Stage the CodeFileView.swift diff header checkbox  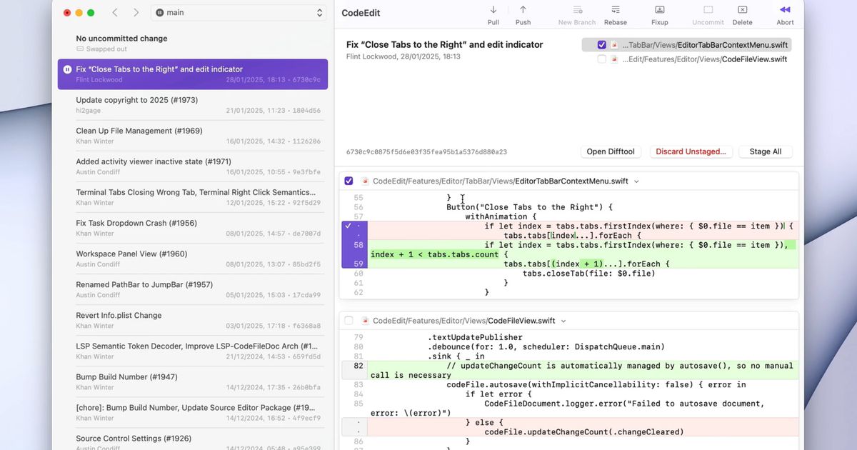pos(349,321)
